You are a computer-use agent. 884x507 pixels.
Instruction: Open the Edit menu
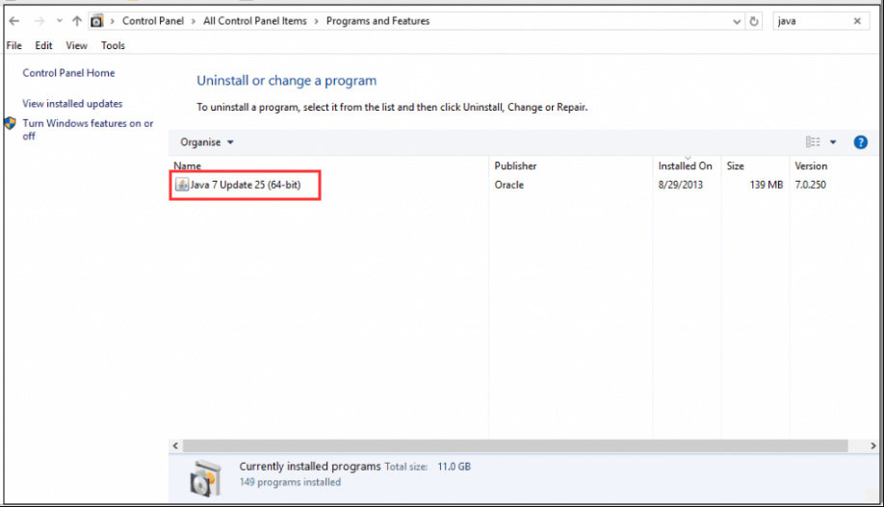[x=43, y=45]
